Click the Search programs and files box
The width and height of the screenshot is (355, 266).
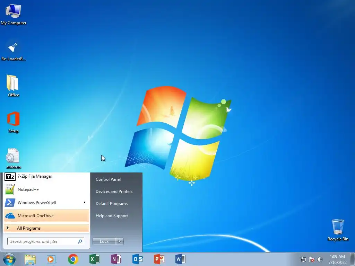click(x=45, y=241)
